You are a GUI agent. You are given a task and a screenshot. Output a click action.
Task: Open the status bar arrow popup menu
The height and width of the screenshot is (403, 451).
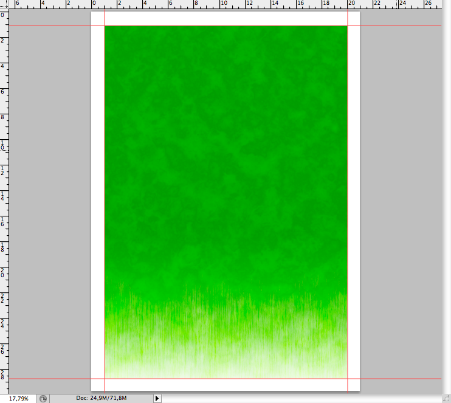[157, 398]
